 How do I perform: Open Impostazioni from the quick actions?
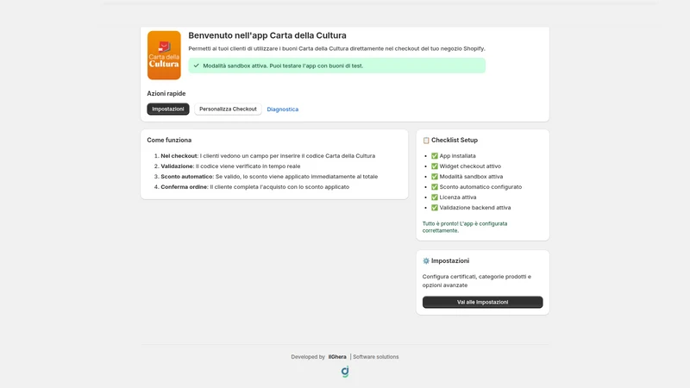[168, 110]
